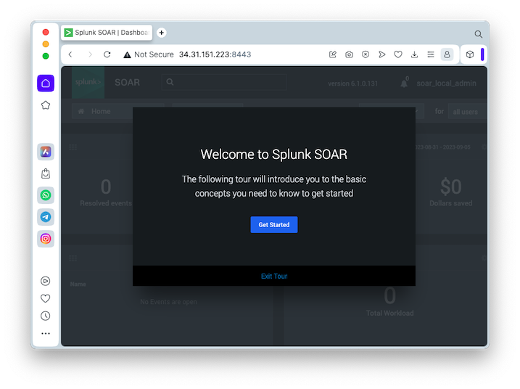Click the splunk> logo

(88, 82)
